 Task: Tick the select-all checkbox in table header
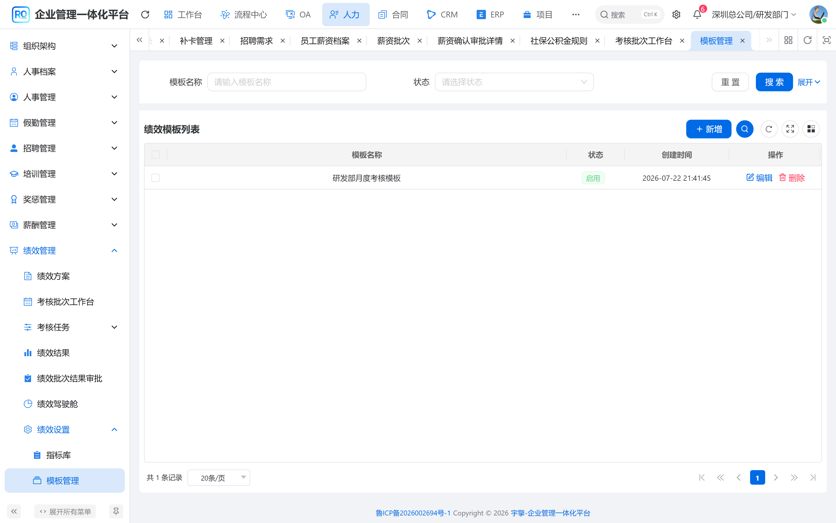[x=156, y=155]
